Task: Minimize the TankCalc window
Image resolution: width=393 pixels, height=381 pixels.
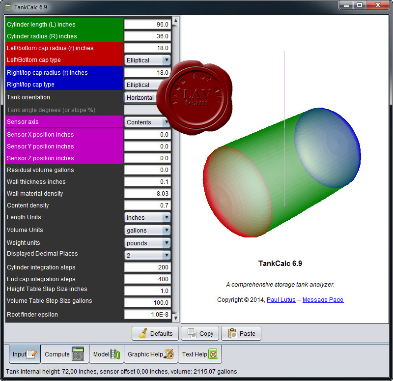Action: pyautogui.click(x=346, y=5)
